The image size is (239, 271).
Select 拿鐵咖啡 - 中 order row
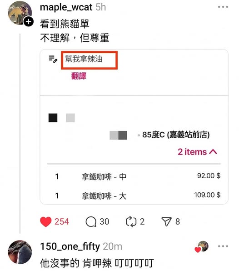134,176
